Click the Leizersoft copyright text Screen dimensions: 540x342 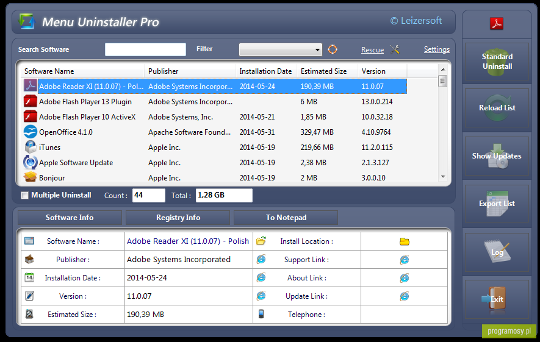click(416, 21)
